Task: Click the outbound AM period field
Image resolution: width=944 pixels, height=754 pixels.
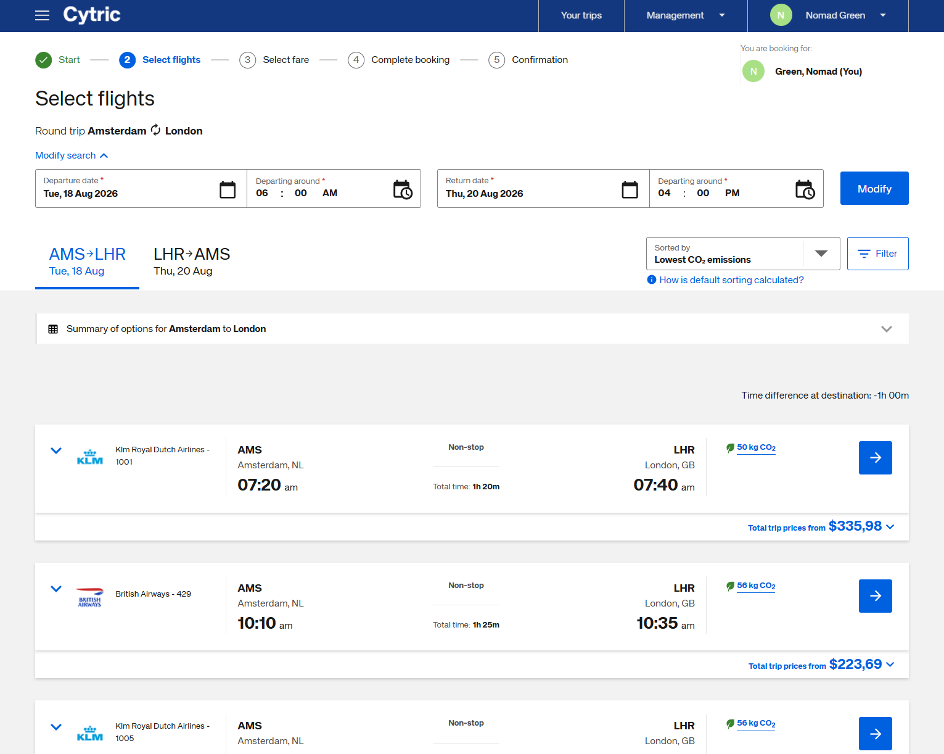Action: (330, 193)
